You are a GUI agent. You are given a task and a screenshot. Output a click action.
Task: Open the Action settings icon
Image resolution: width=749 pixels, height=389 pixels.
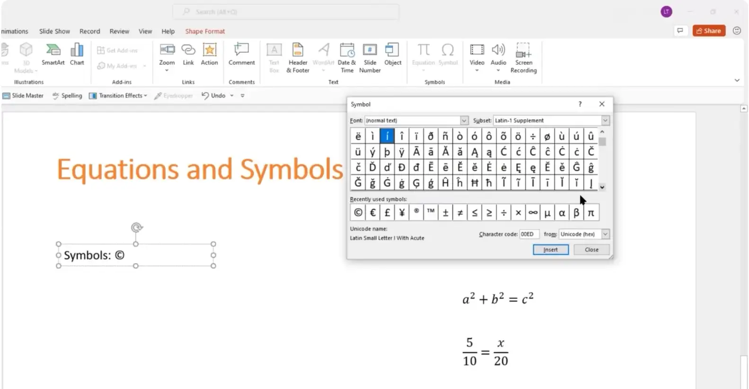[x=209, y=54]
